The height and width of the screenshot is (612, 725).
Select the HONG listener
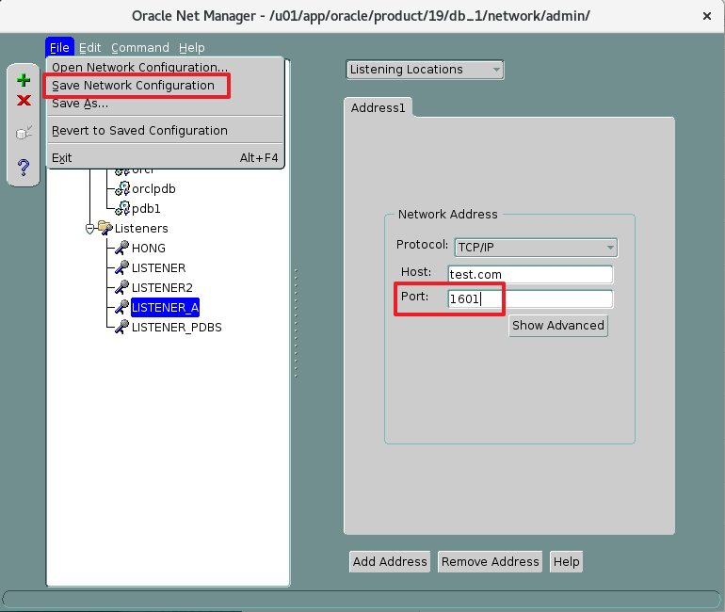pos(149,249)
